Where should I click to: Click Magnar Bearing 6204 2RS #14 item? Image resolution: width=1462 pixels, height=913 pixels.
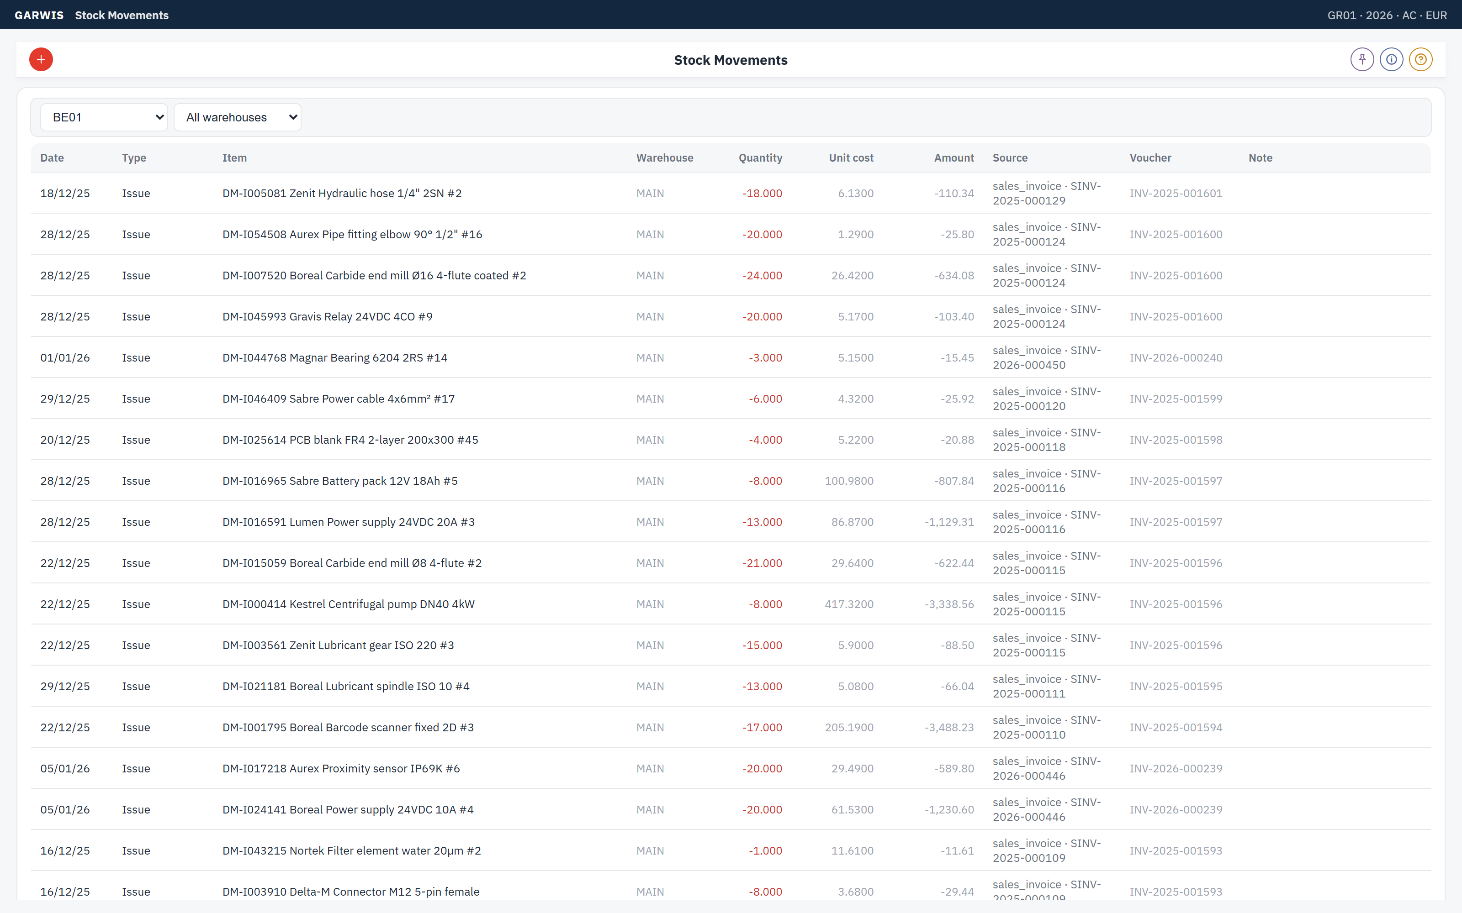point(335,357)
